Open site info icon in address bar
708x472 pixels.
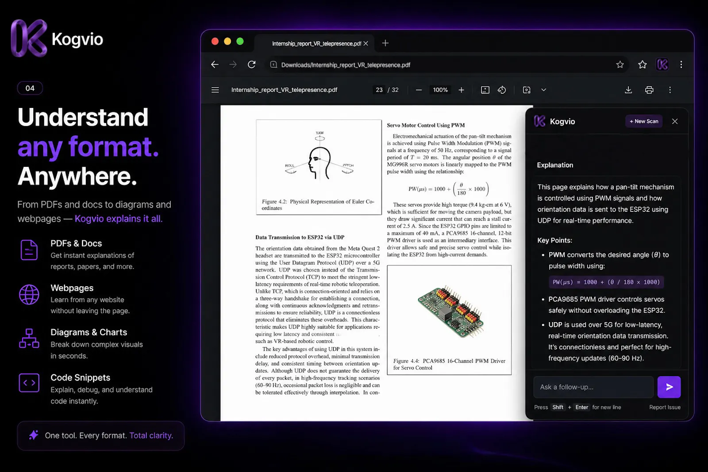(x=273, y=65)
